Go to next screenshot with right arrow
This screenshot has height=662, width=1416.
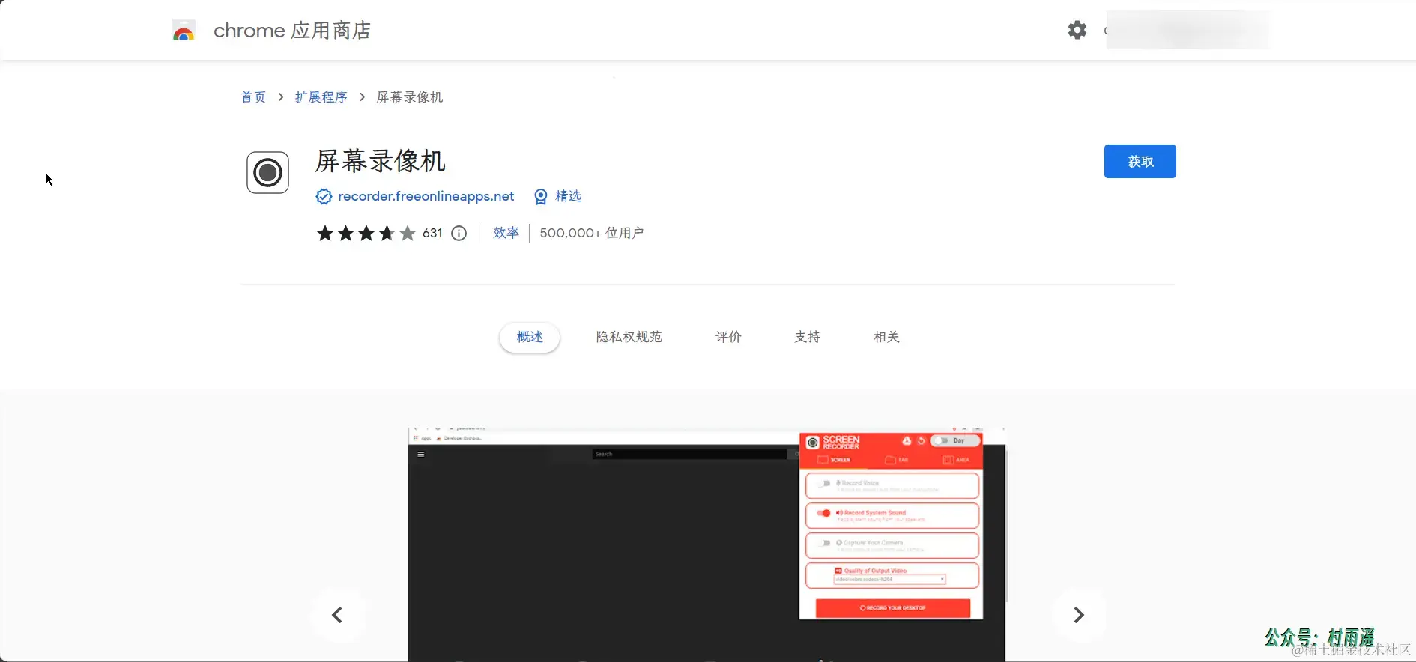pyautogui.click(x=1079, y=615)
